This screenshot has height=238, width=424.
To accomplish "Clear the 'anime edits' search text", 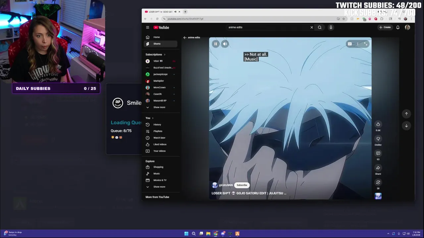I will pyautogui.click(x=311, y=27).
